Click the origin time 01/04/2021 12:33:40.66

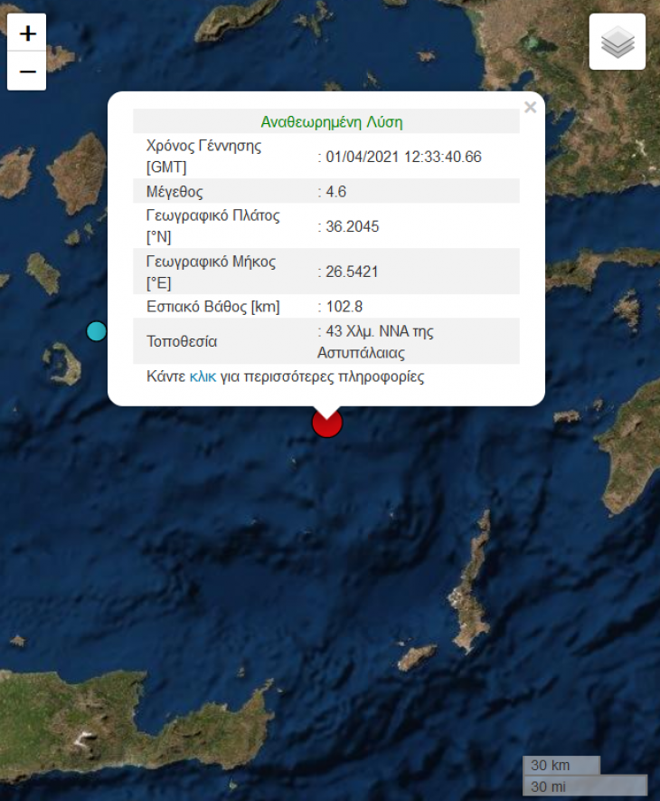pyautogui.click(x=403, y=157)
